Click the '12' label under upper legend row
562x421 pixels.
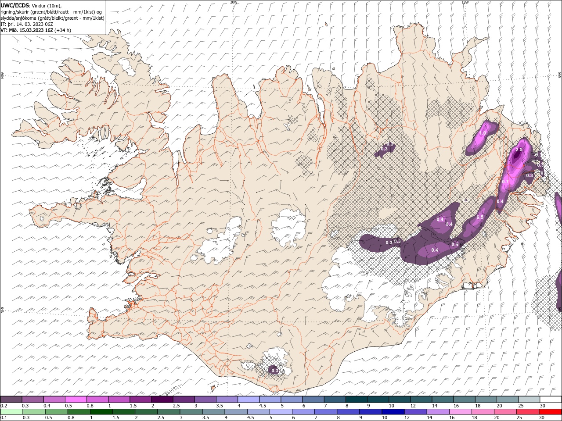pos(413,406)
